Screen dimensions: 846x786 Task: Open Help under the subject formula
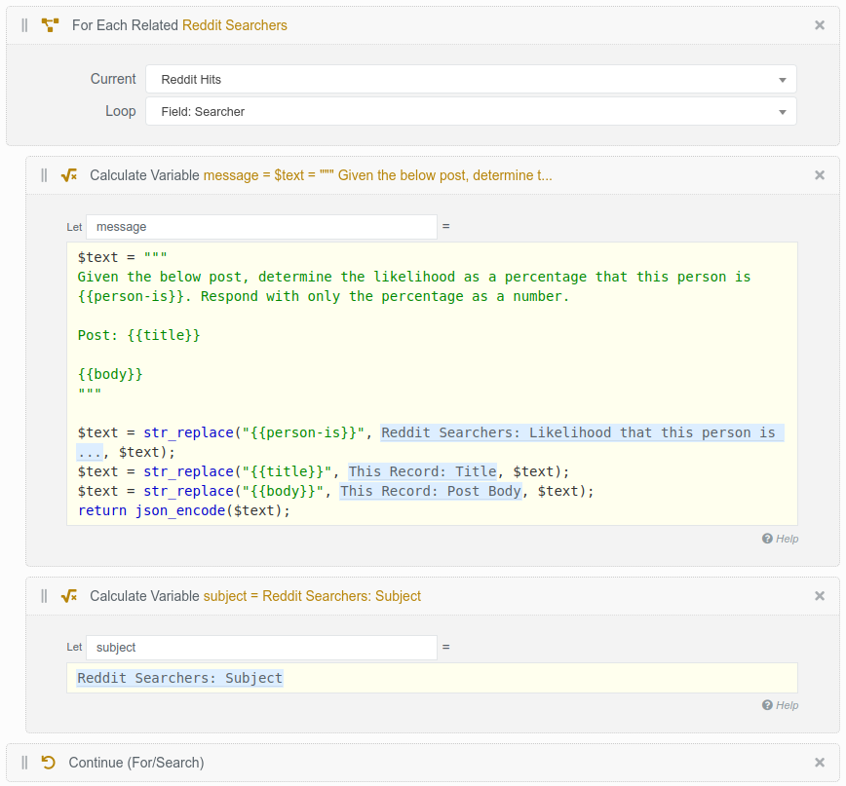click(787, 705)
